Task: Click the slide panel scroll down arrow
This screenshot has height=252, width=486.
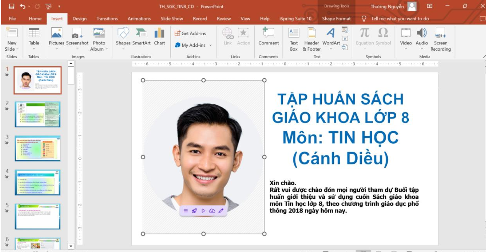Action: point(71,246)
